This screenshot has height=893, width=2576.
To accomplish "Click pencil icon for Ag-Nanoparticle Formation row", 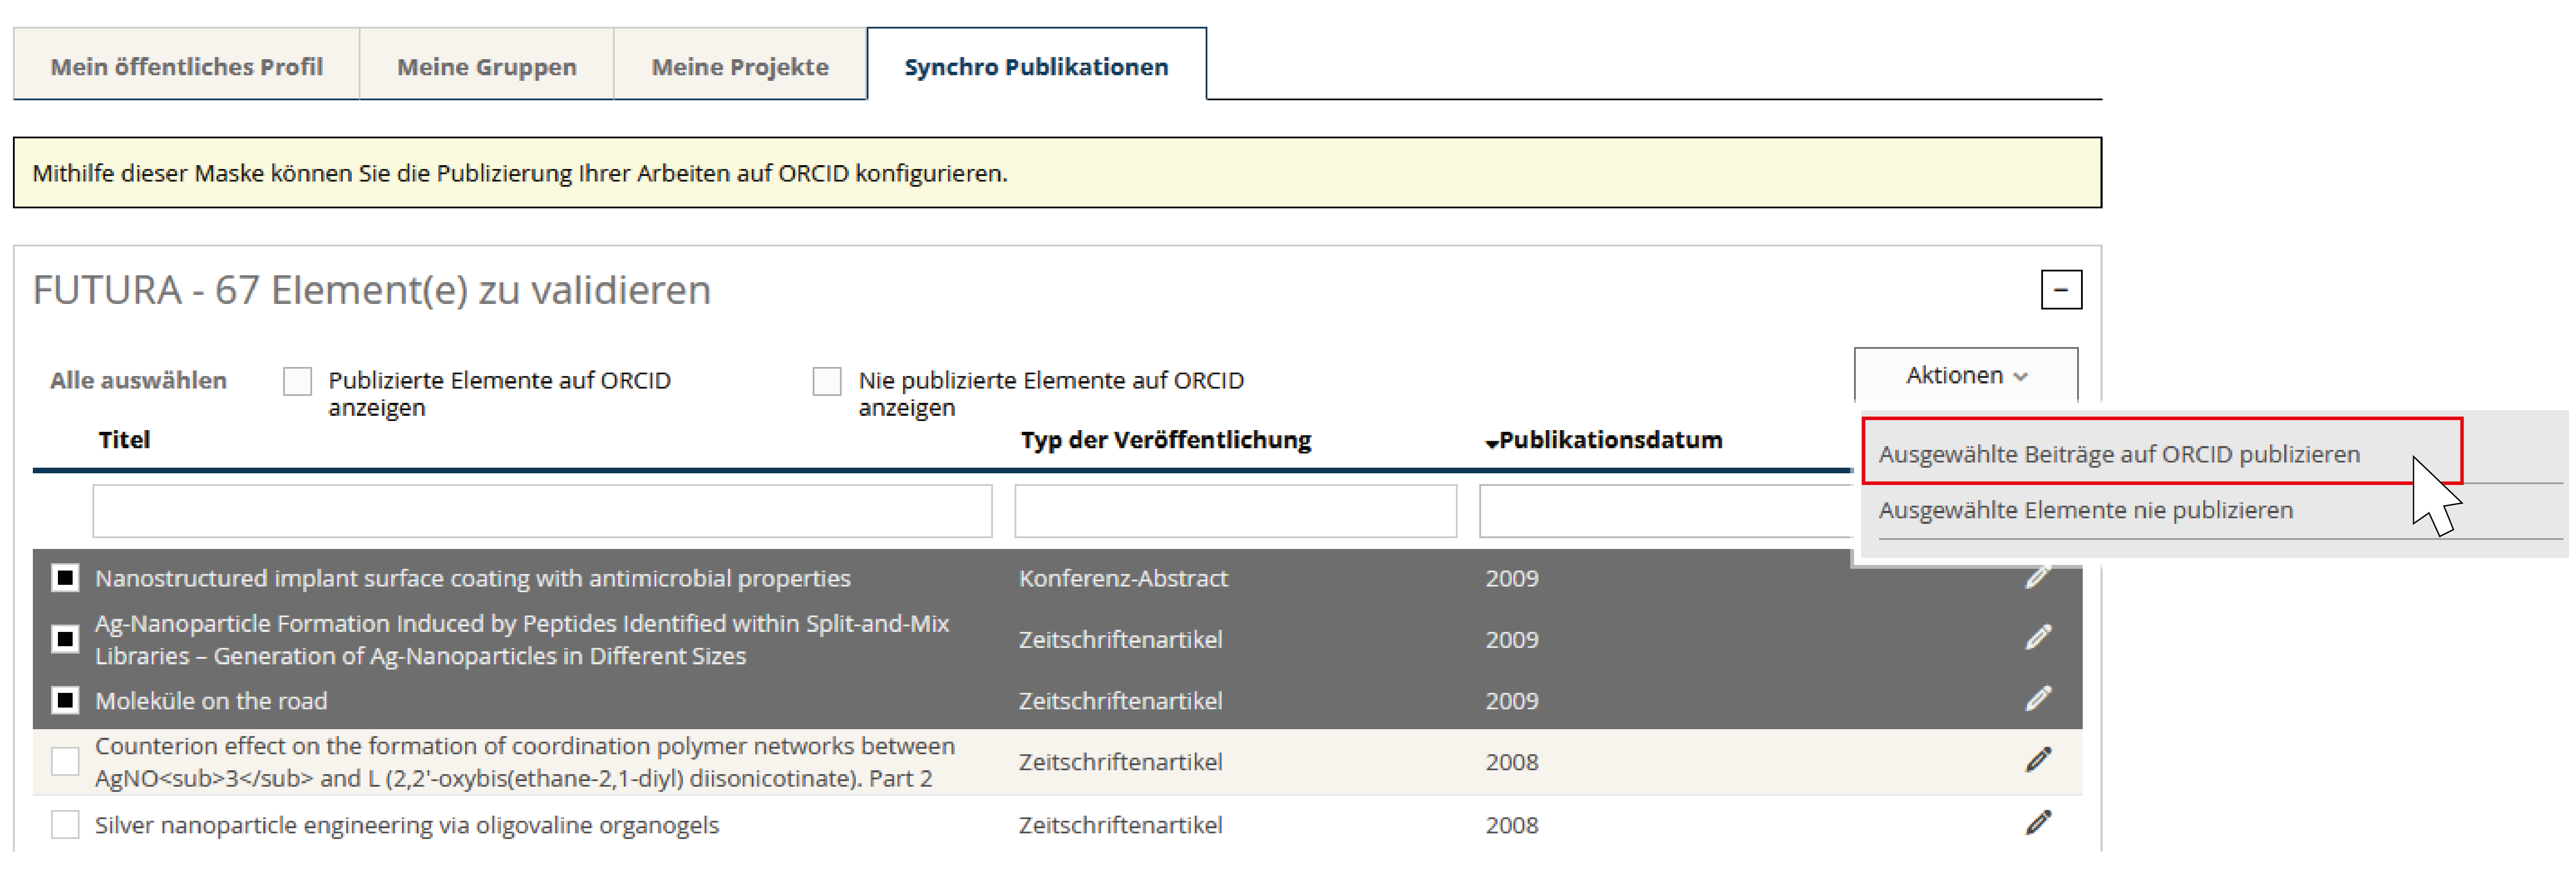I will (2038, 638).
